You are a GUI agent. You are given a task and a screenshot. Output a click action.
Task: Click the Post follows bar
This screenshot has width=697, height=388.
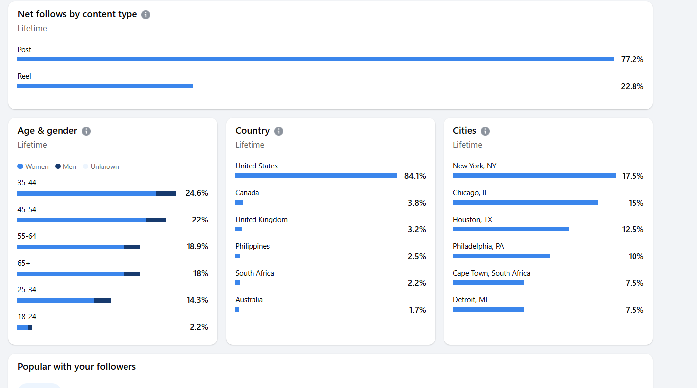point(316,59)
